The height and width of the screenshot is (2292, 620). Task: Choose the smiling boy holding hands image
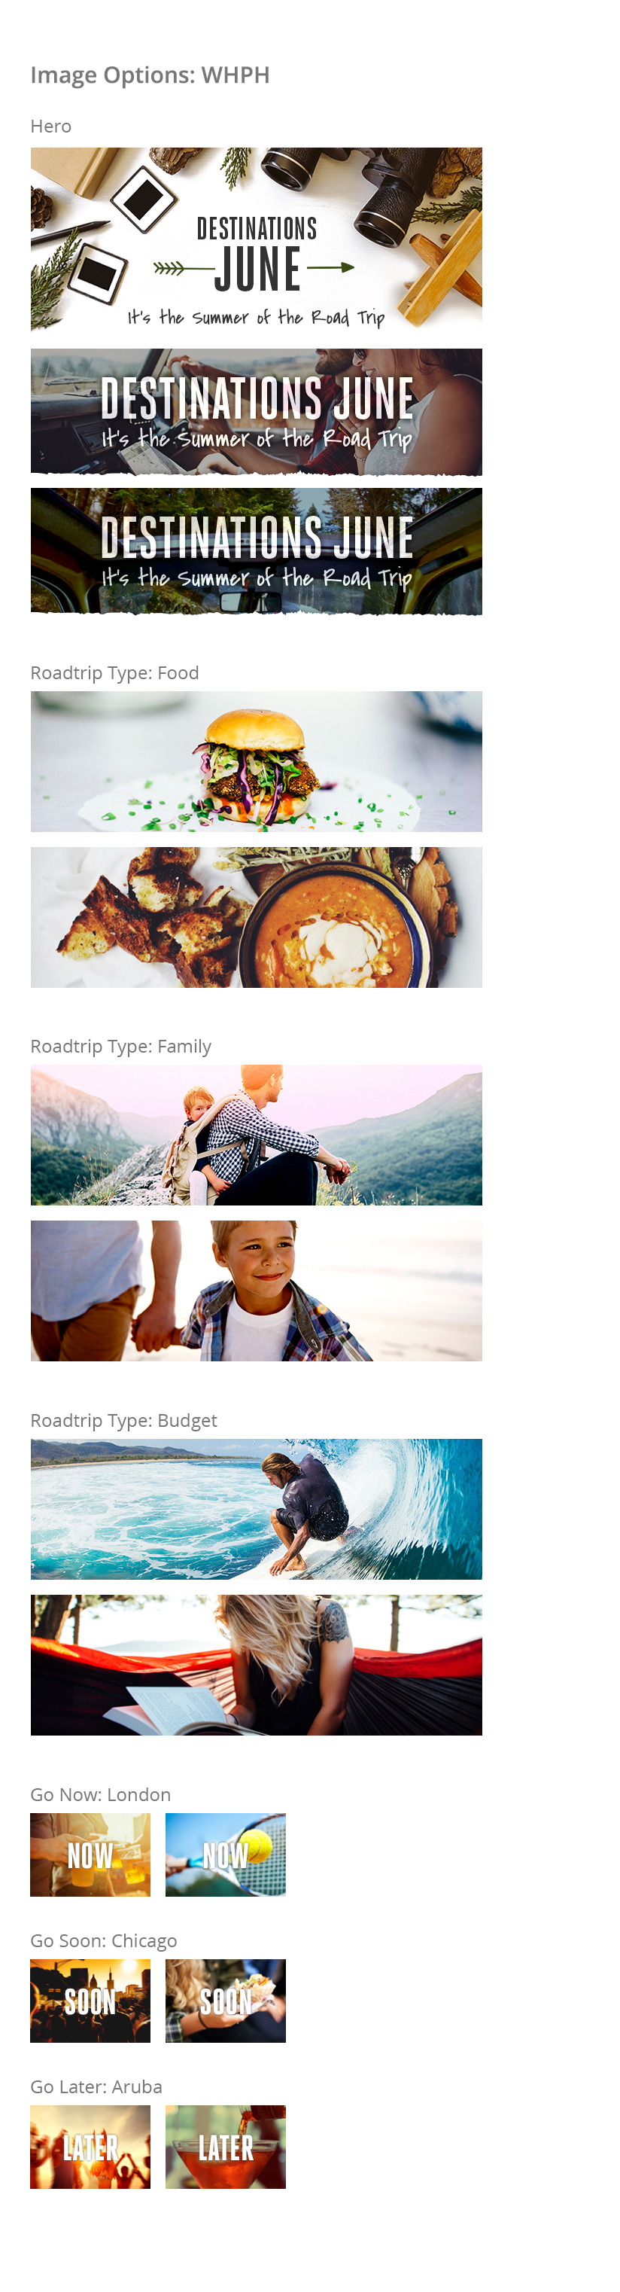tap(256, 1291)
